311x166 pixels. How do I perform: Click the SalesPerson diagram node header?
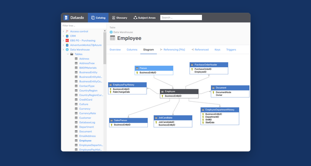click(128, 120)
